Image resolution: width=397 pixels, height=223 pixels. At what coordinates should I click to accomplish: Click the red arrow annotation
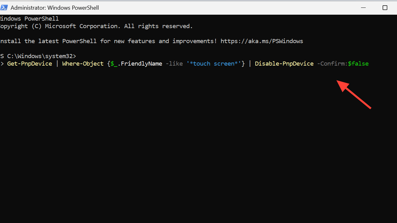point(354,94)
